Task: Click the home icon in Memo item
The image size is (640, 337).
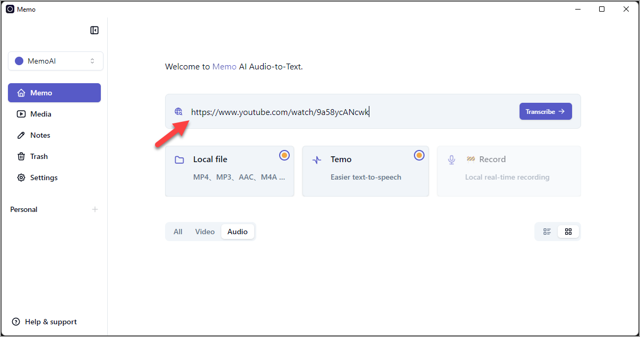Action: tap(21, 93)
